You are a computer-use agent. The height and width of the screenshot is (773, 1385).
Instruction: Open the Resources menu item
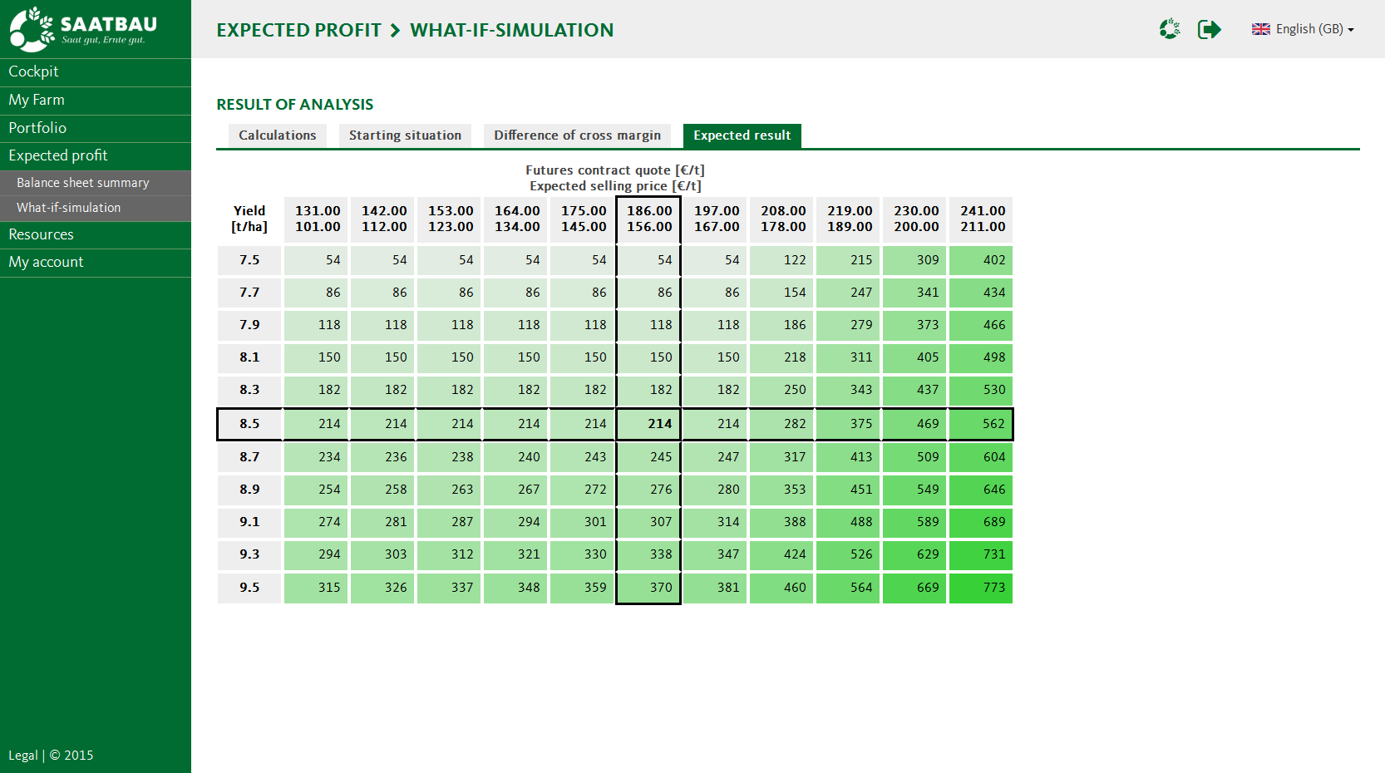coord(41,235)
